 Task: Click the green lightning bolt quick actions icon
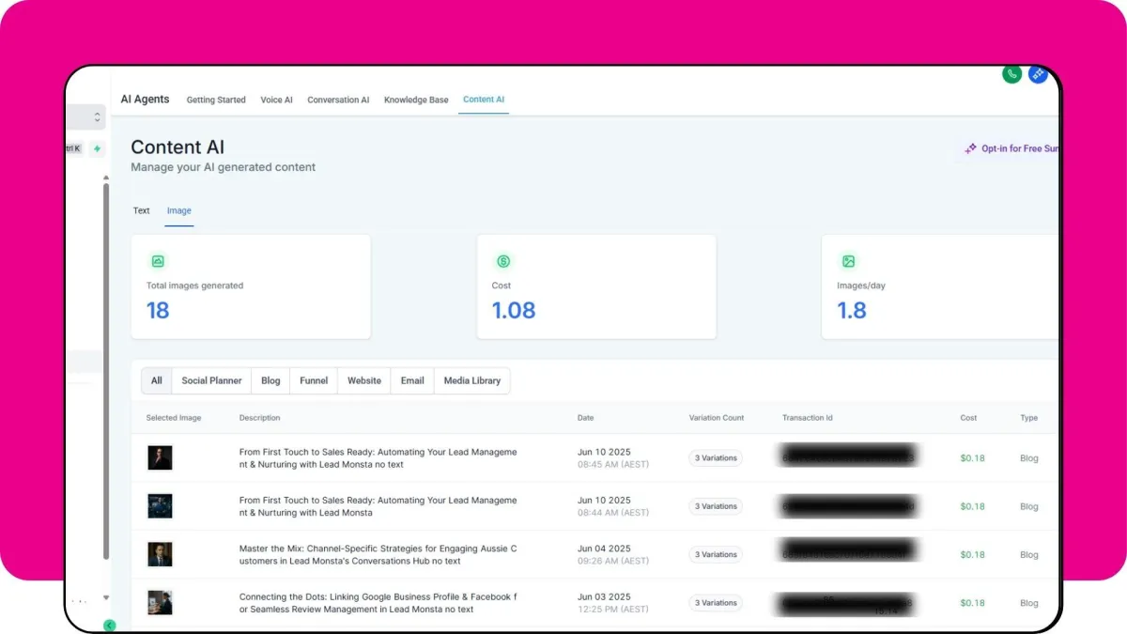(97, 148)
